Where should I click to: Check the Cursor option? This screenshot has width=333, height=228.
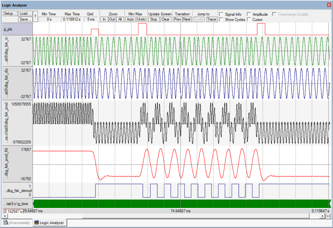pos(249,20)
